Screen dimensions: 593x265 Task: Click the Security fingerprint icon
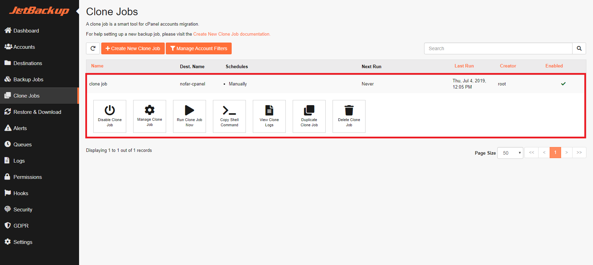8,209
